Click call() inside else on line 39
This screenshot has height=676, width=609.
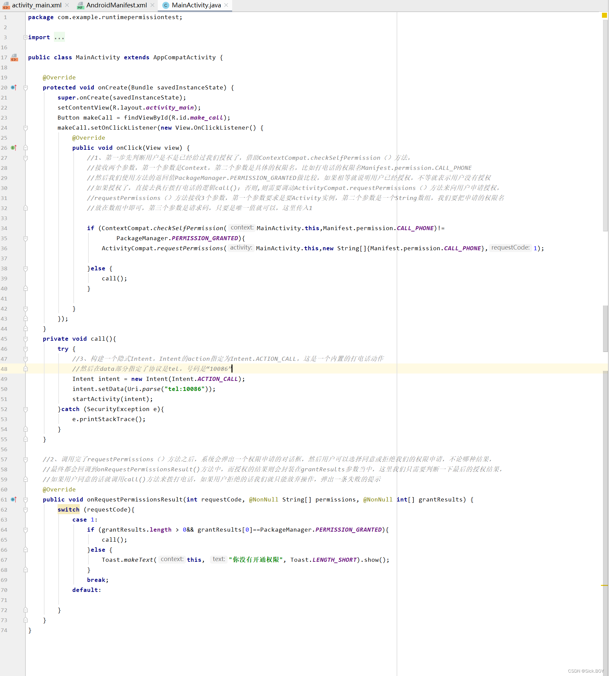[x=115, y=278]
